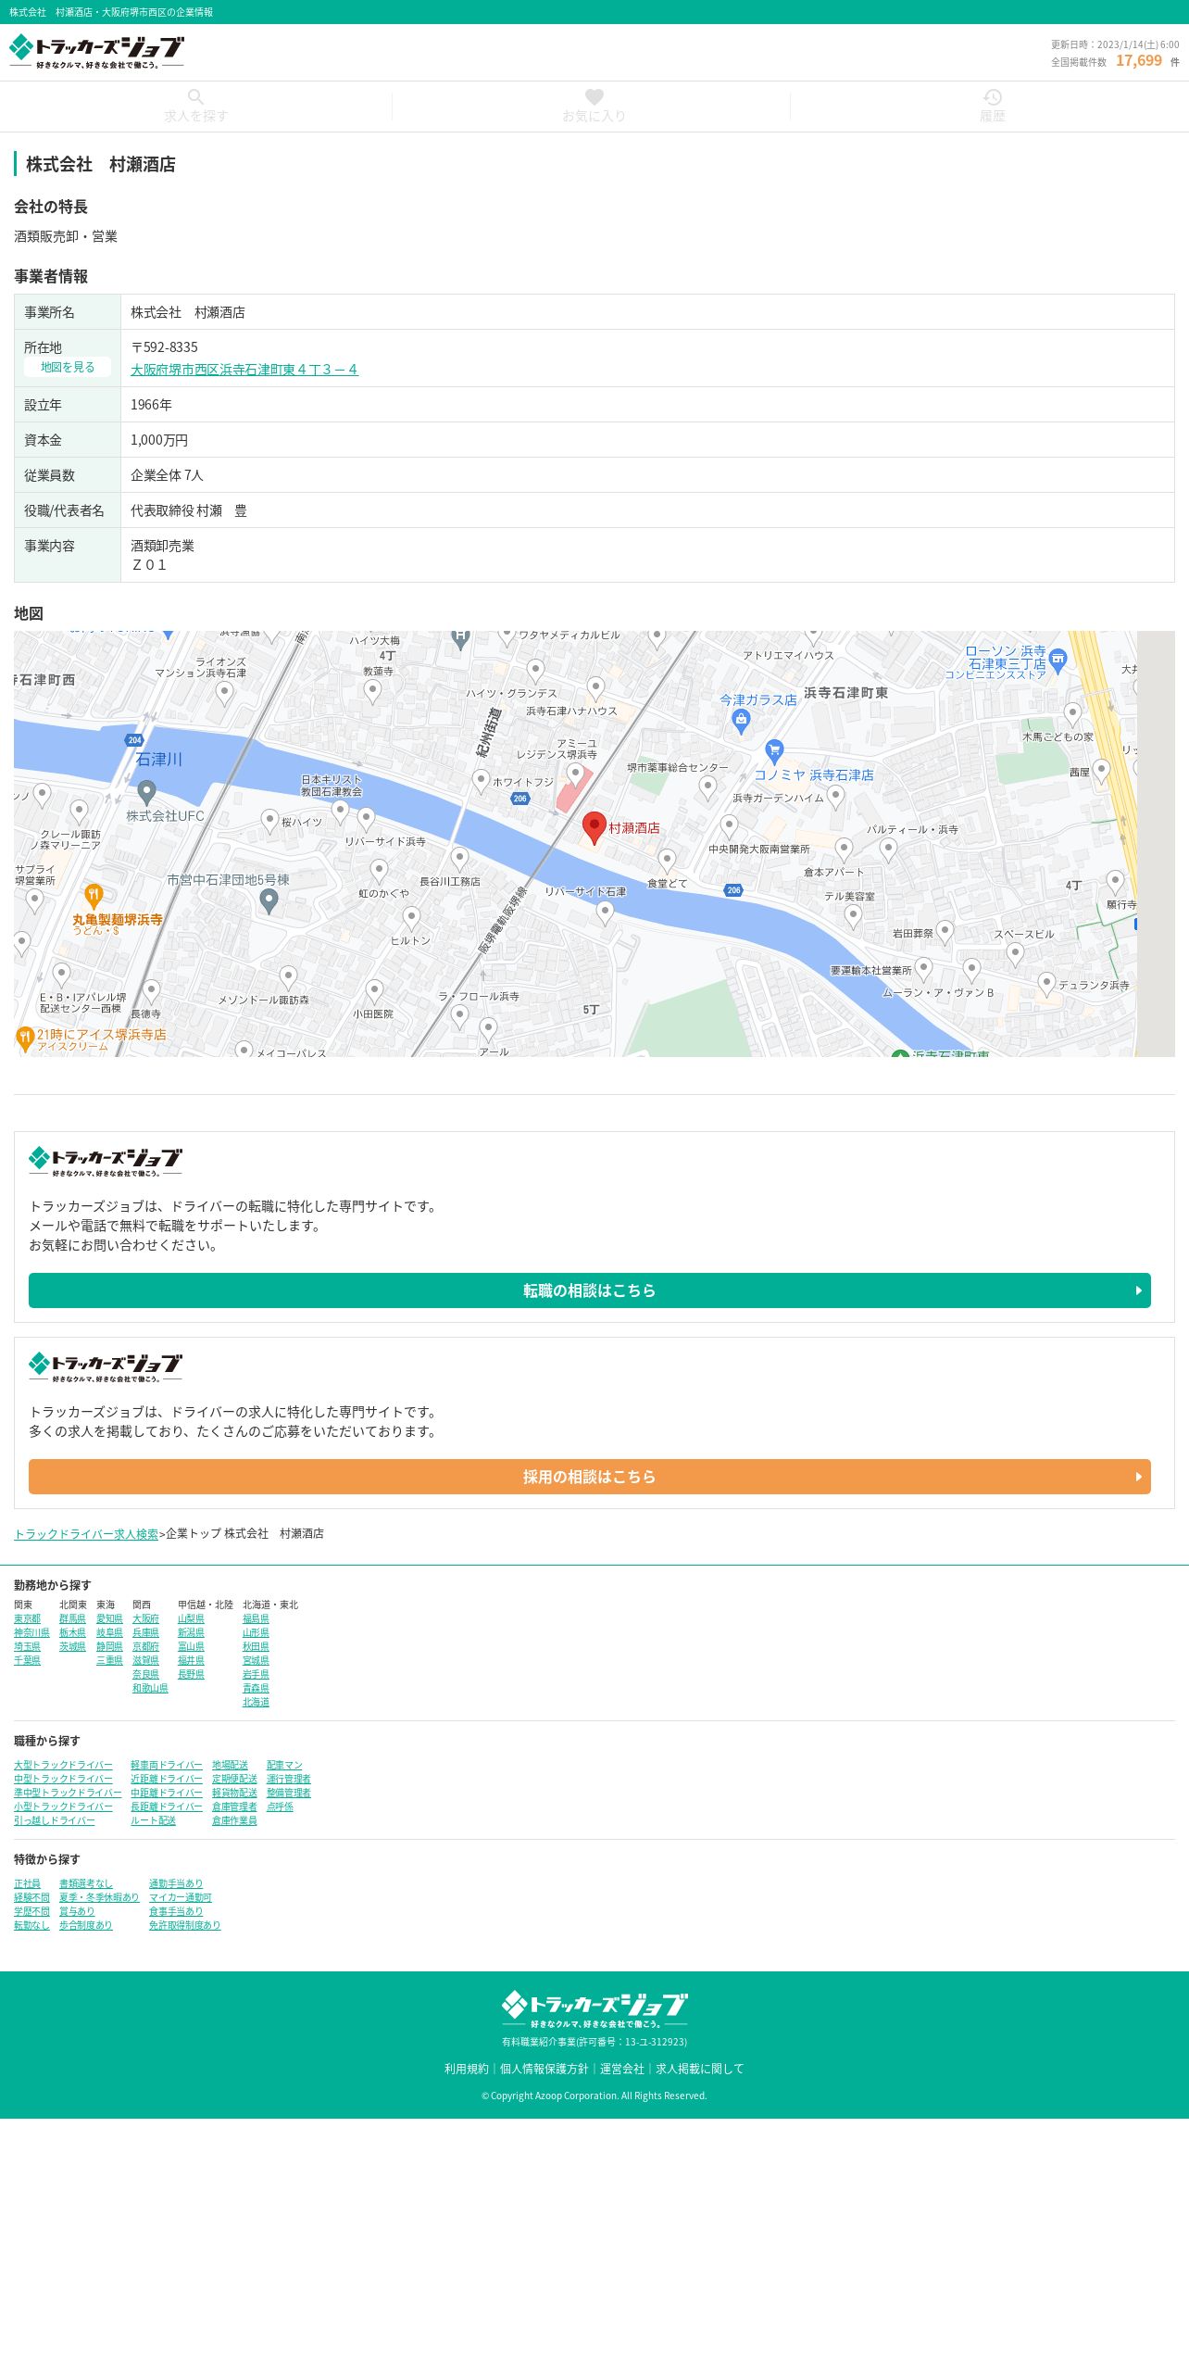Click the Truckers Job logo in 採用 card
The height and width of the screenshot is (2379, 1189).
tap(105, 1367)
